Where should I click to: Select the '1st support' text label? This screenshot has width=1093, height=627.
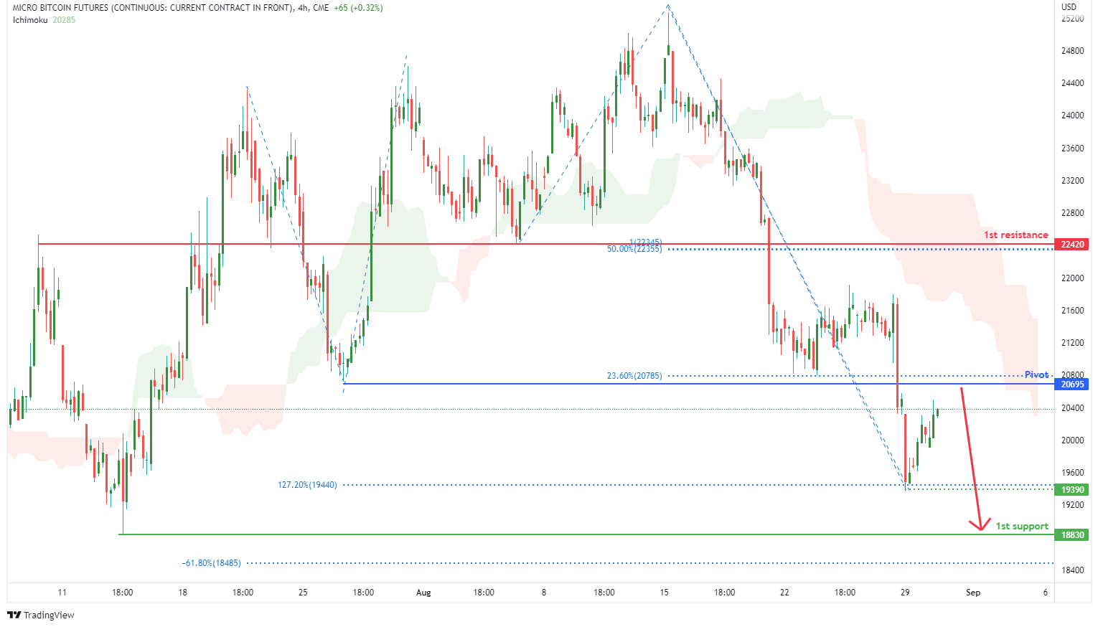point(1022,527)
